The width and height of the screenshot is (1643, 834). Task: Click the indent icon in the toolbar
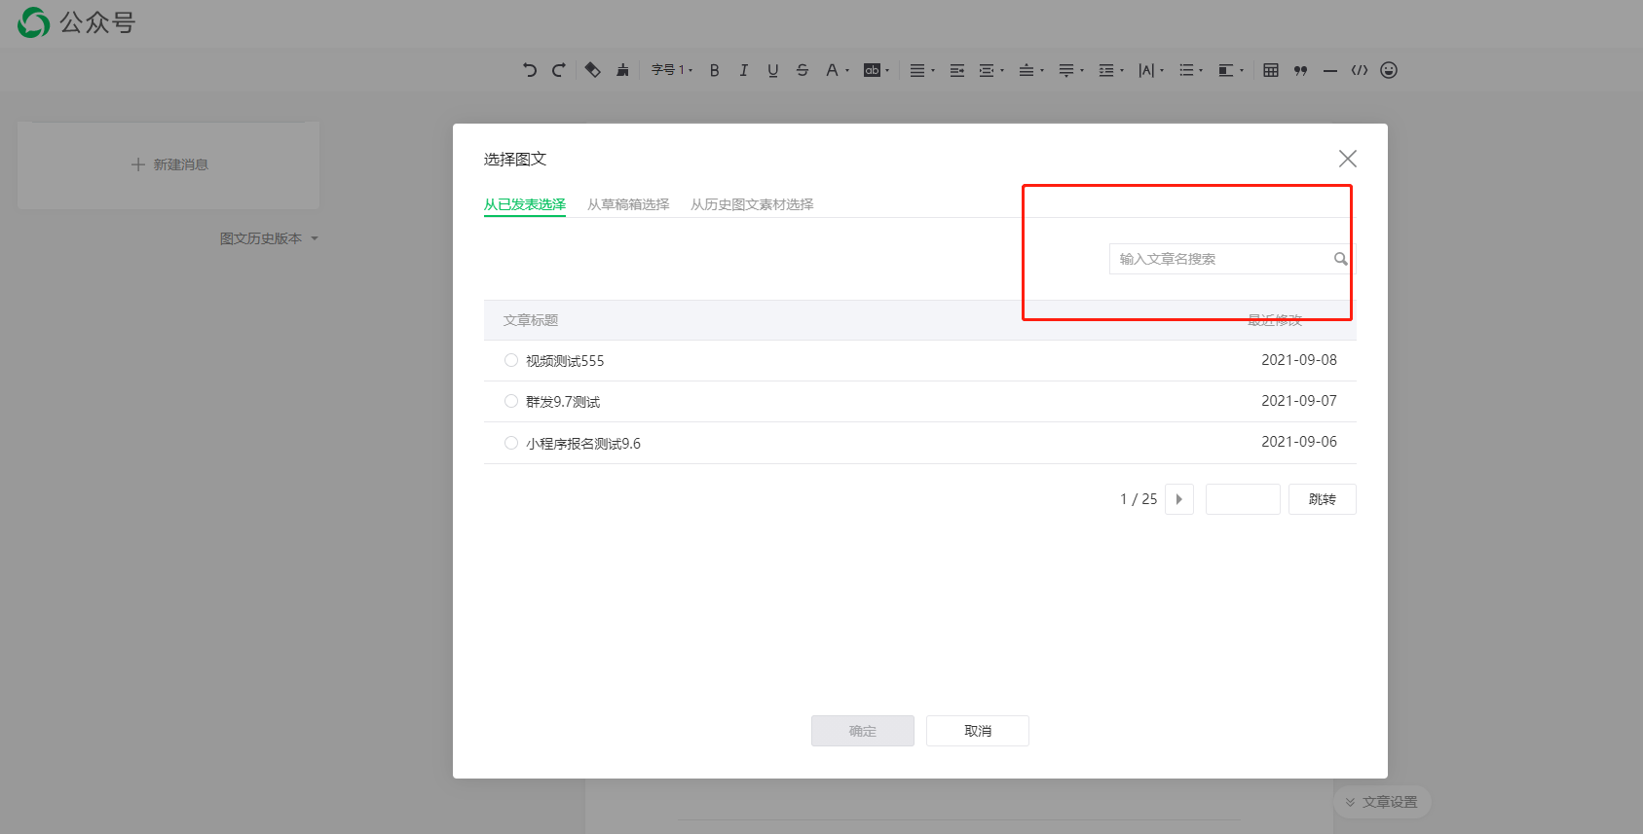pos(957,70)
